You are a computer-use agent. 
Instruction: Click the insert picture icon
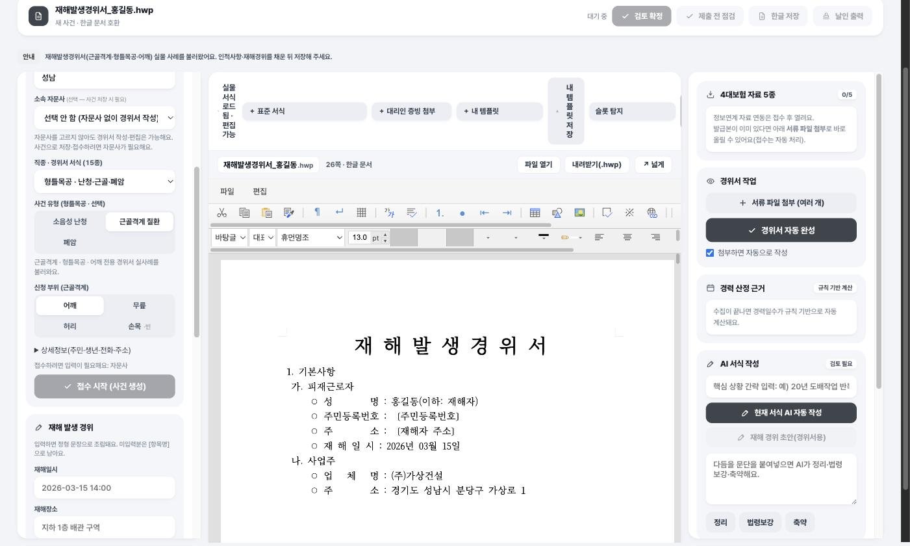coord(579,213)
